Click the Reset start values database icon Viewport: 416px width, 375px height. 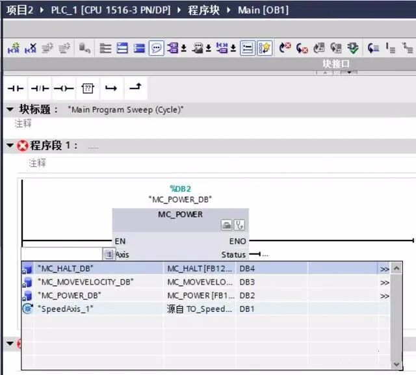[x=84, y=48]
